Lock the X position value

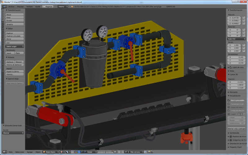coord(244,18)
